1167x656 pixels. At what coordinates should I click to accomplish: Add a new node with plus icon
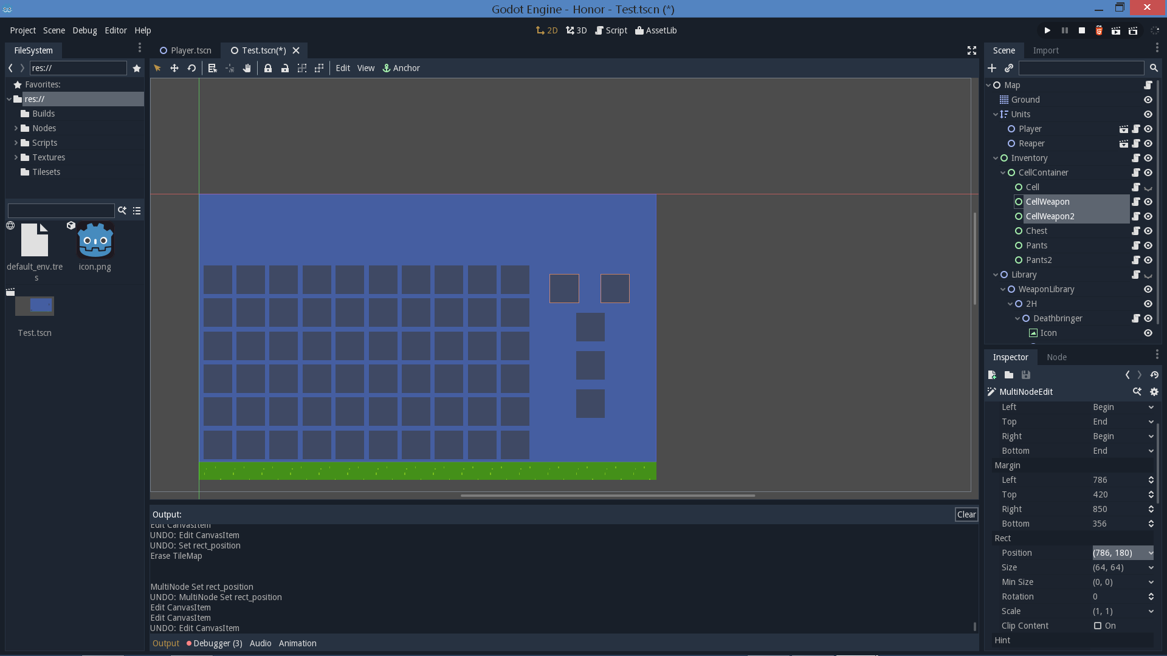pyautogui.click(x=992, y=68)
